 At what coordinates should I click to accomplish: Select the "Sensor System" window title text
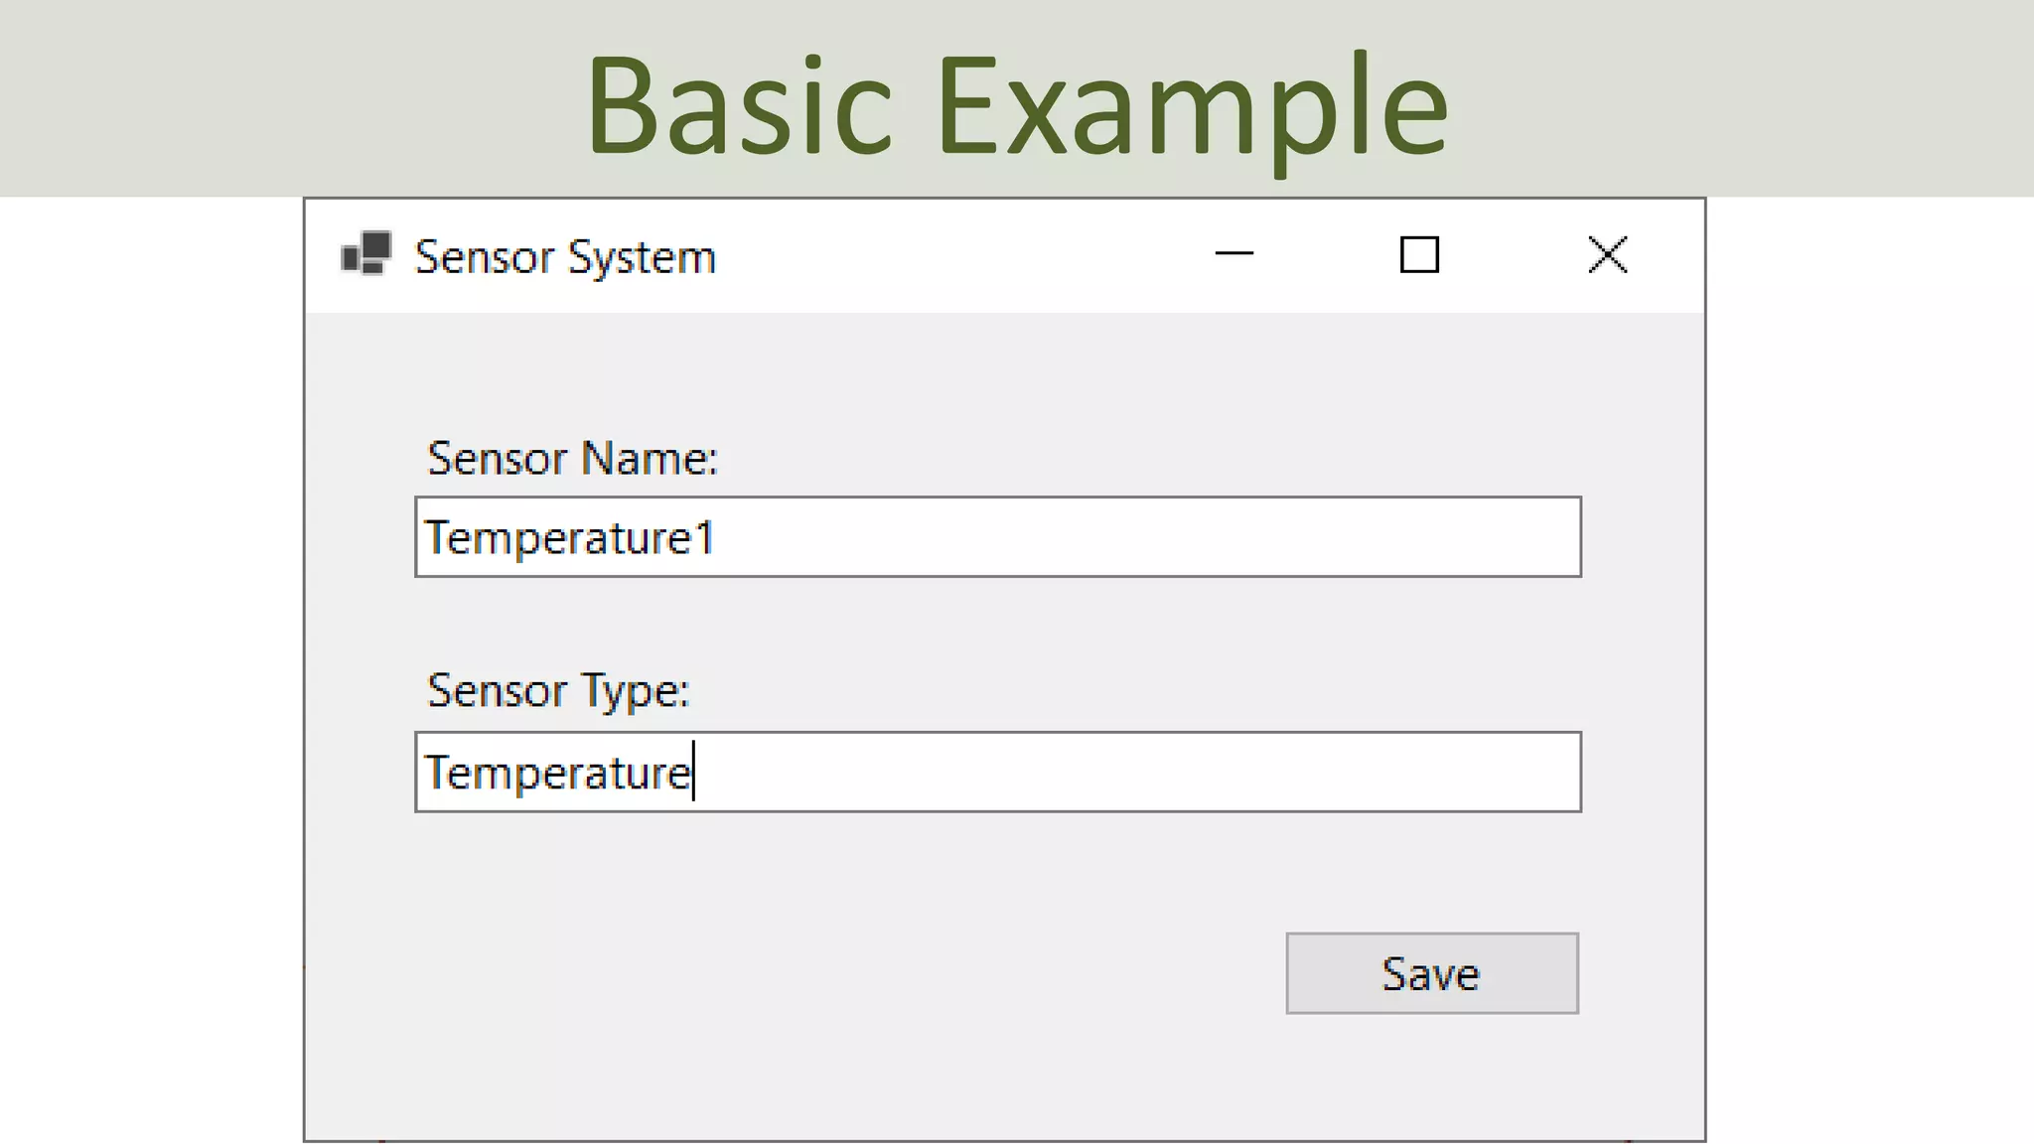[x=565, y=257]
